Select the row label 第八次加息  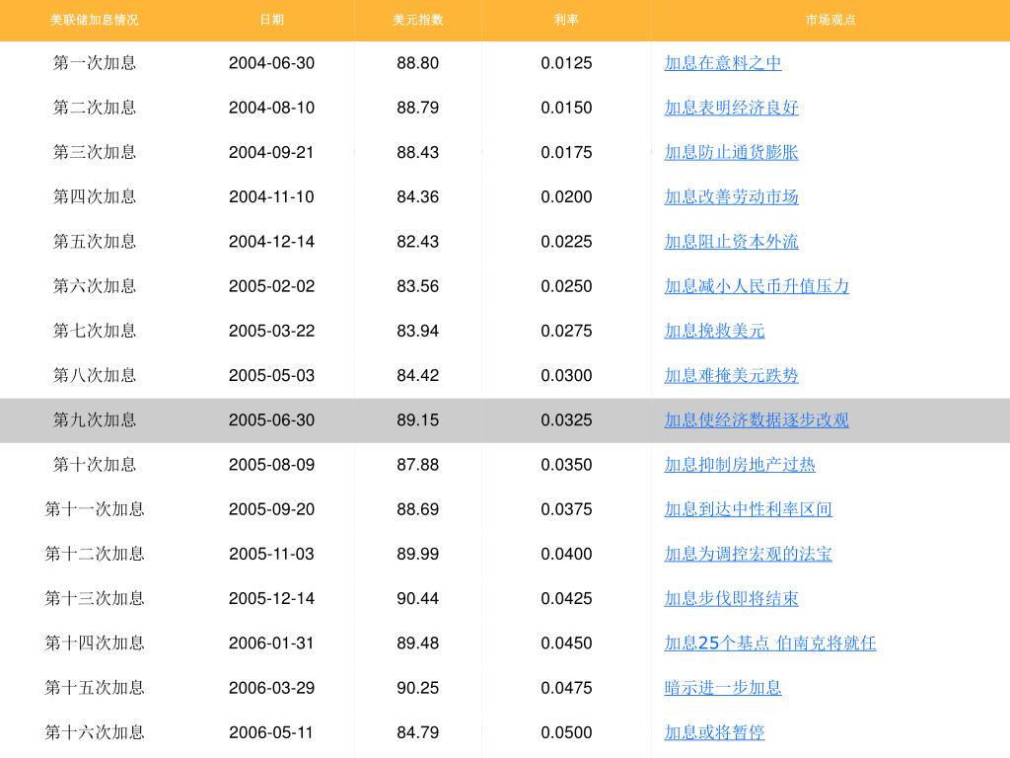95,375
